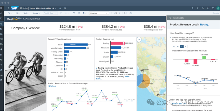The image size is (220, 111).
Task: Click the green +25,373.58 variance bar
Action: (204, 57)
